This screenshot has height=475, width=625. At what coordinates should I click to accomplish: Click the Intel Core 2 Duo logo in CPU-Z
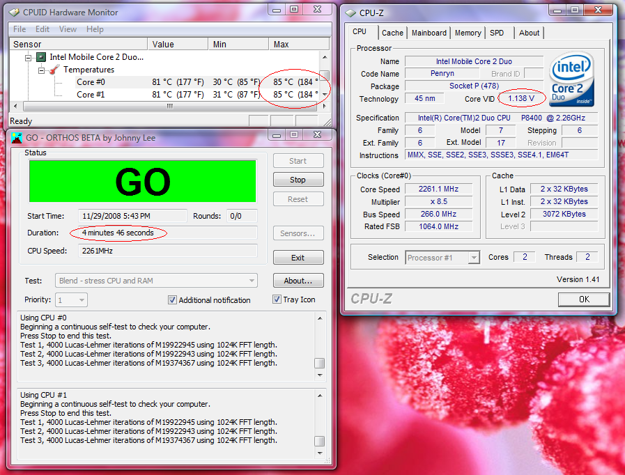[571, 79]
